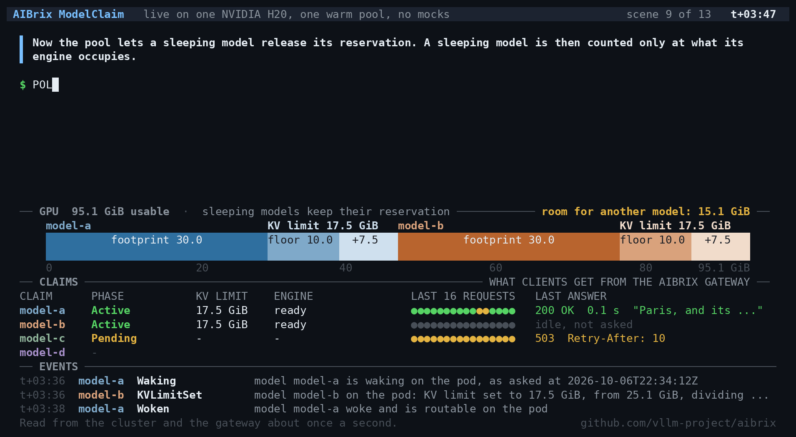Viewport: 796px width, 437px height.
Task: Click 'KV limit 17.5 GiB' above model-a bar
Action: point(323,226)
